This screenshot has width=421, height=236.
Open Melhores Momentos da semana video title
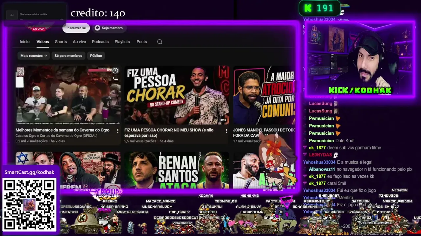[62, 130]
